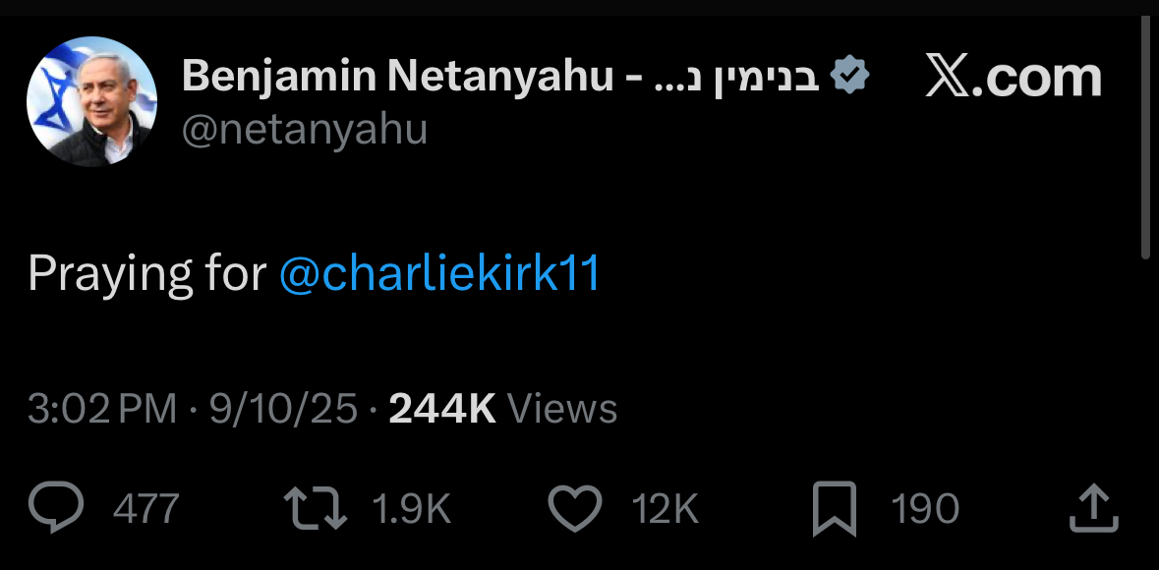Click the blue verified checkmark badge

850,76
